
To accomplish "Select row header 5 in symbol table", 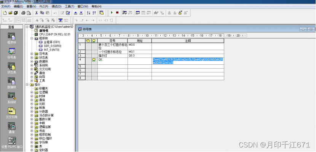I will coord(82,67).
